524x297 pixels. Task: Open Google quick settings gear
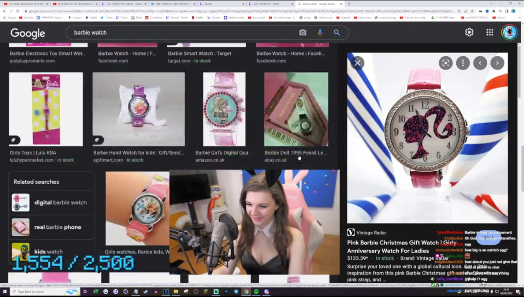point(469,32)
